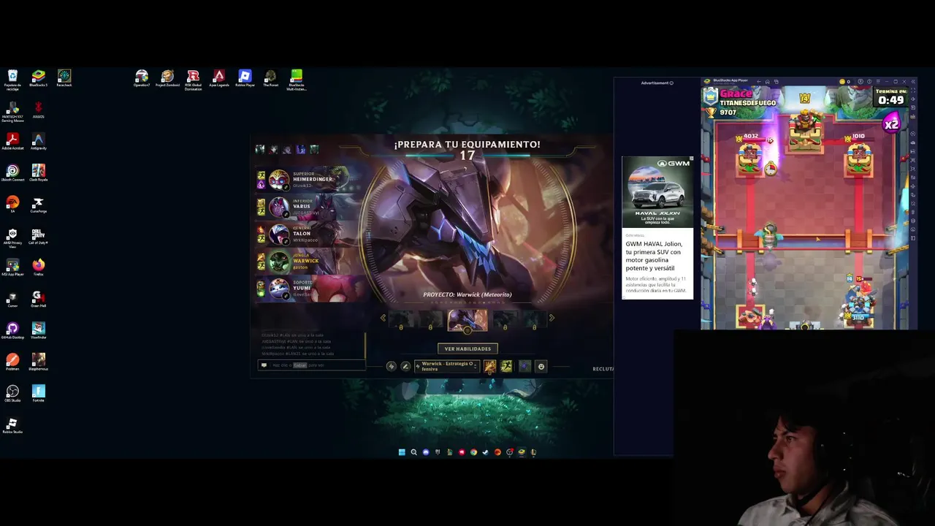Launch Firefox from the desktop

pos(39,267)
